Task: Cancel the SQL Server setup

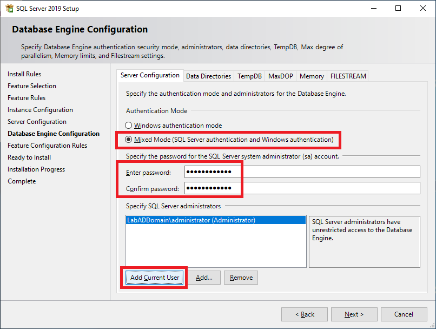Action: coord(404,314)
